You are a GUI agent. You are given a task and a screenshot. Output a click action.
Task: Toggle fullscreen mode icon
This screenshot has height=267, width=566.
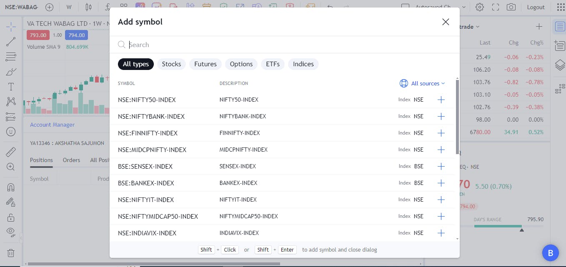pyautogui.click(x=496, y=7)
